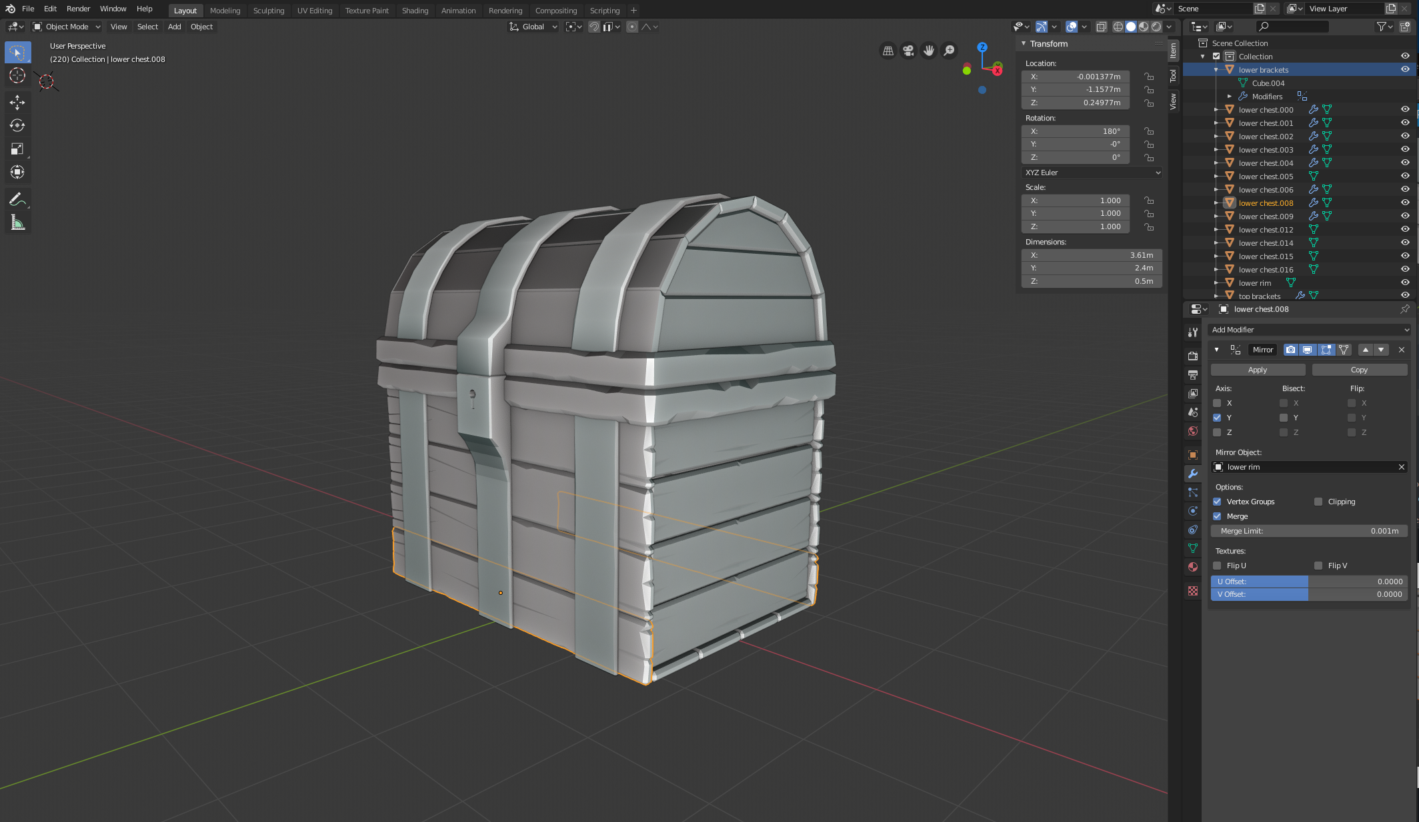
Task: Open the Object Data properties tab
Action: pos(1193,548)
